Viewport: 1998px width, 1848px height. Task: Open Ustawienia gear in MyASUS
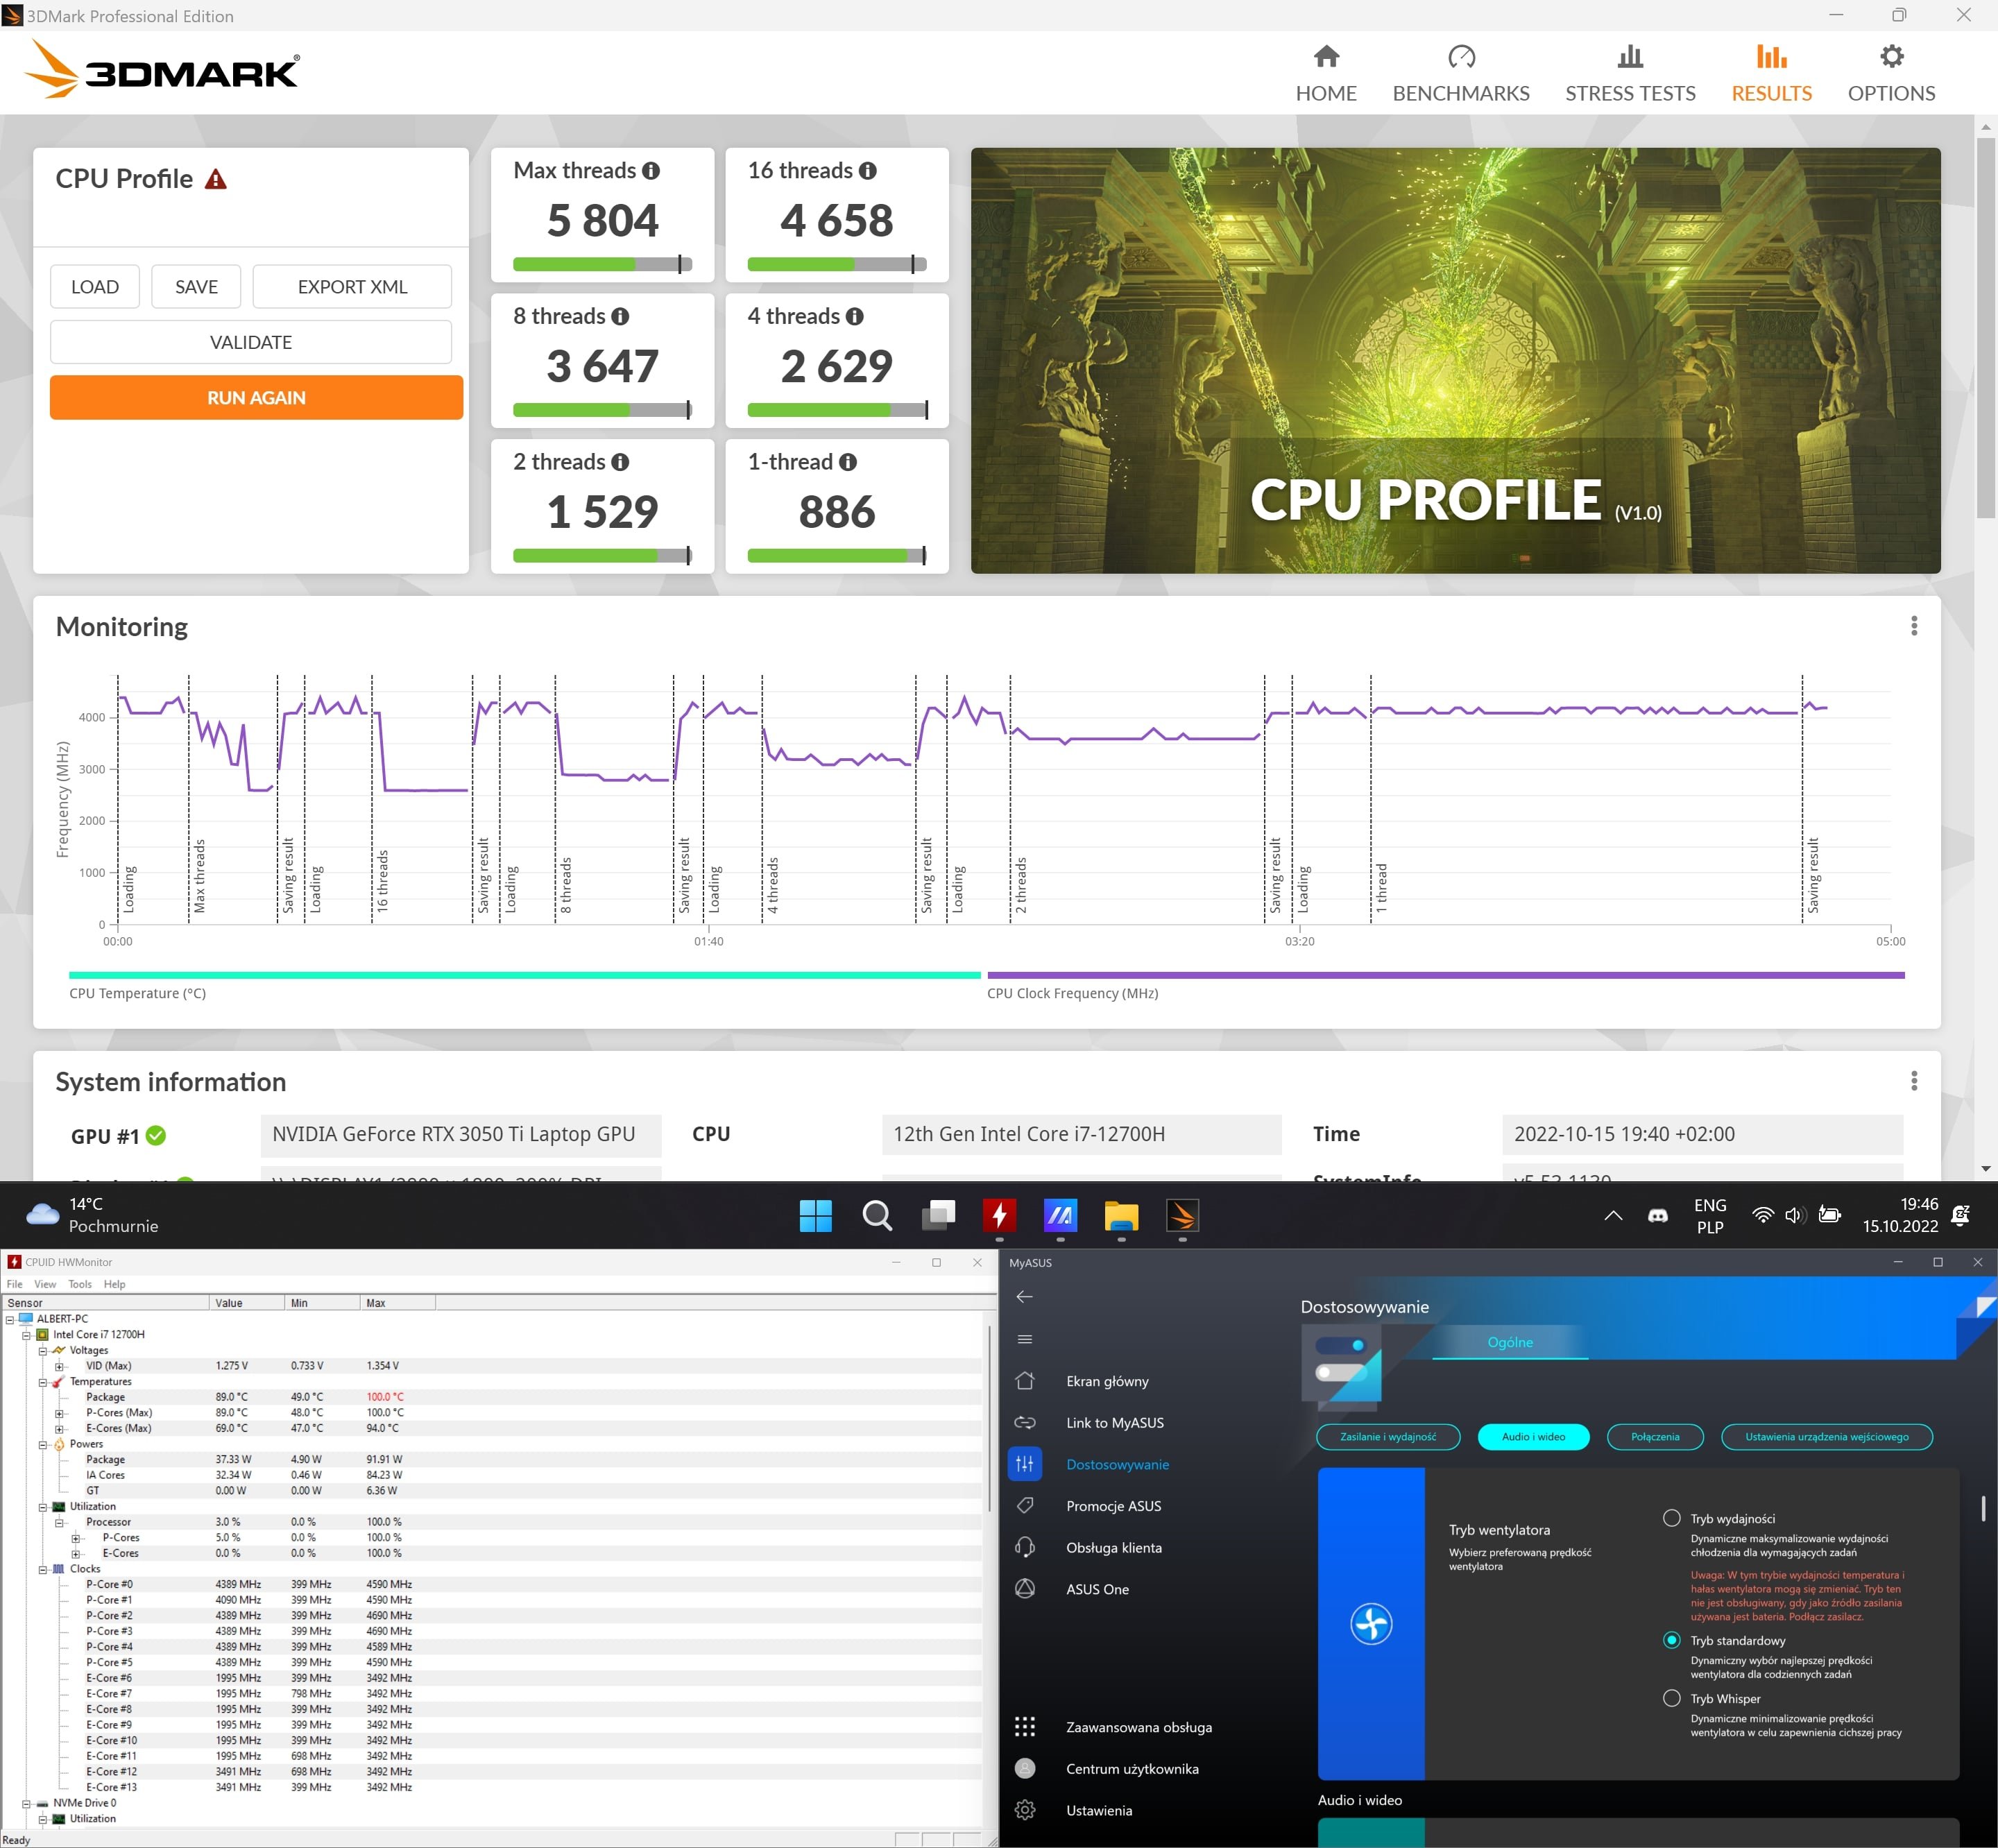pos(1024,1810)
